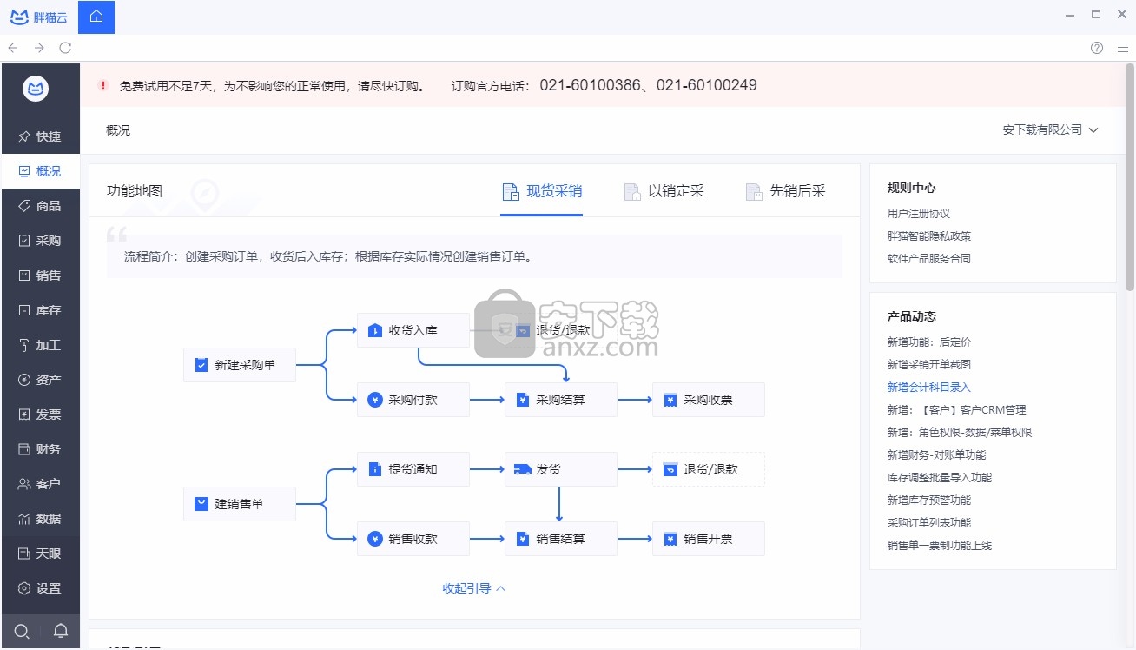
Task: Click 销售收款 flow node
Action: click(x=413, y=539)
